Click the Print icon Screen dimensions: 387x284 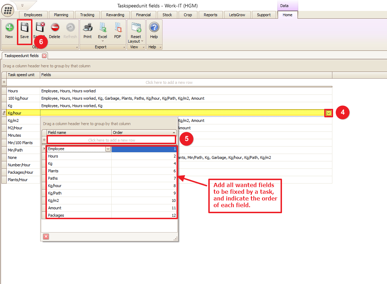click(x=87, y=28)
